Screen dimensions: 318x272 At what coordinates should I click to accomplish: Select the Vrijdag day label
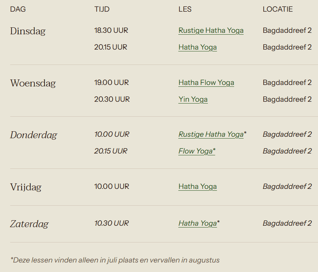pos(26,187)
